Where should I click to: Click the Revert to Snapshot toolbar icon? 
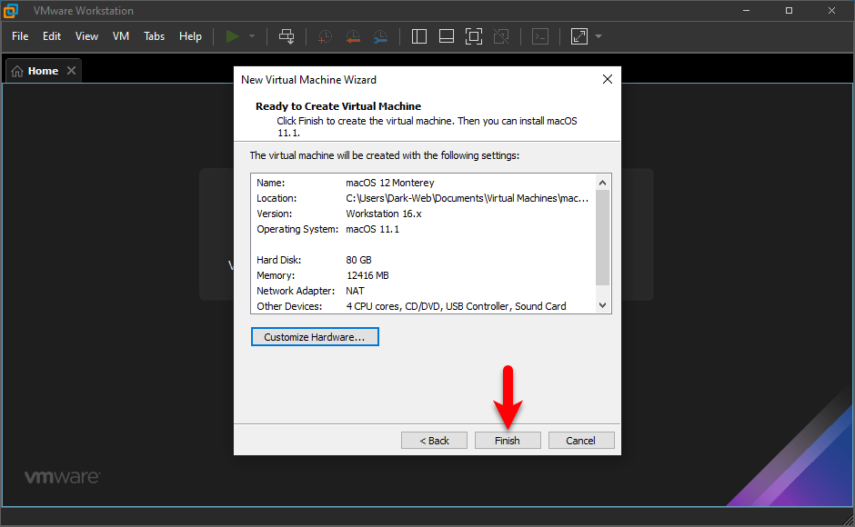click(x=353, y=36)
